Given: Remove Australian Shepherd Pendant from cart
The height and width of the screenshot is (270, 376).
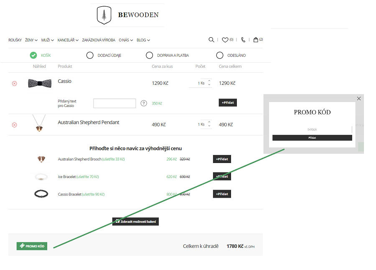Looking at the screenshot, I should [14, 125].
